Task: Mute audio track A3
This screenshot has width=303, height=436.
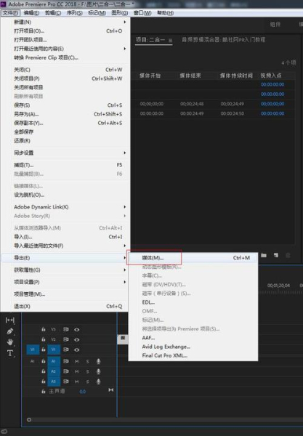Action: [x=77, y=381]
